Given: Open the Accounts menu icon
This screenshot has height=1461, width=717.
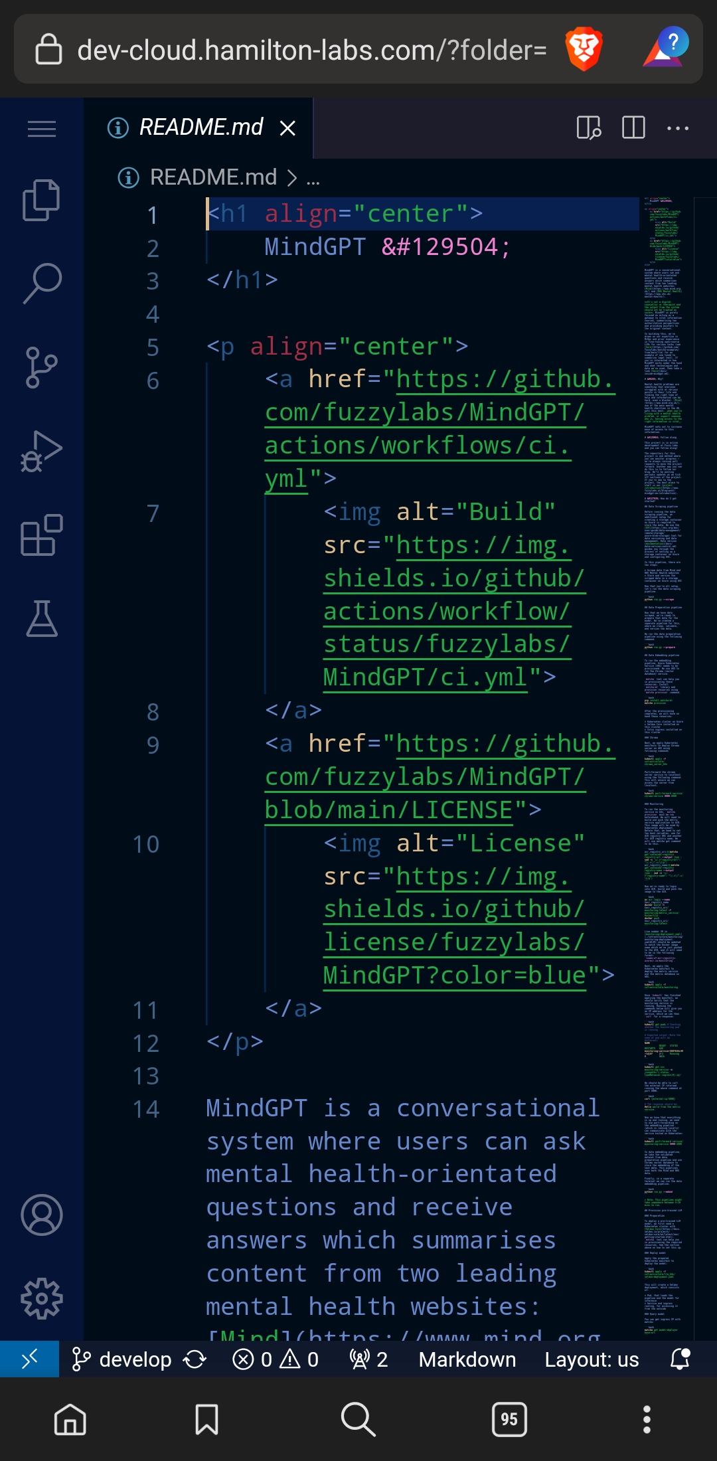Looking at the screenshot, I should pos(41,1215).
